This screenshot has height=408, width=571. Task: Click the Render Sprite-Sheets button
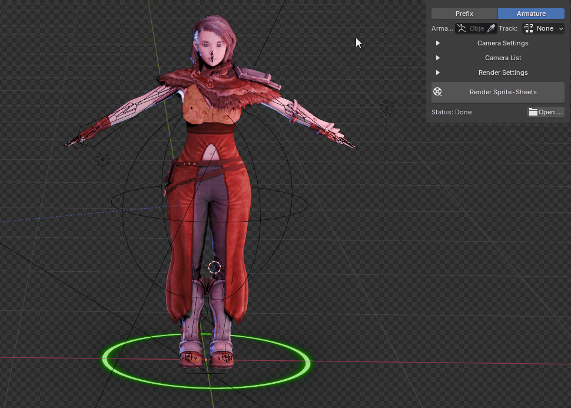[498, 92]
